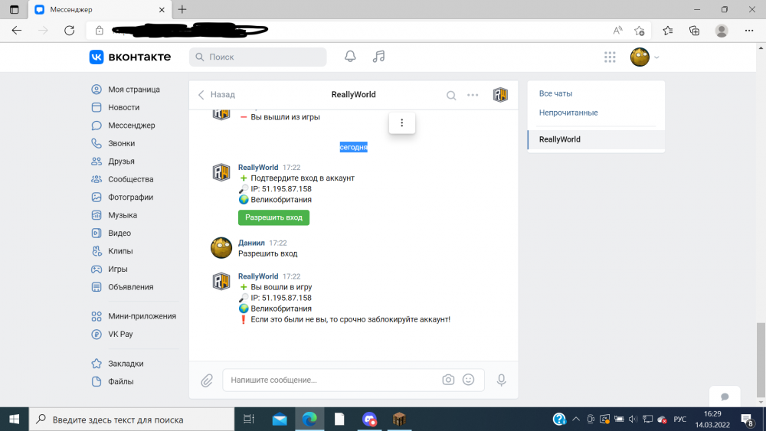Viewport: 766px width, 431px height.
Task: Open first ReallyWorld sender name at 17:22
Action: [x=258, y=168]
